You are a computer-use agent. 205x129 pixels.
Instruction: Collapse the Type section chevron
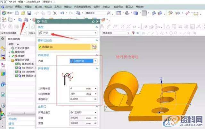click(x=97, y=27)
